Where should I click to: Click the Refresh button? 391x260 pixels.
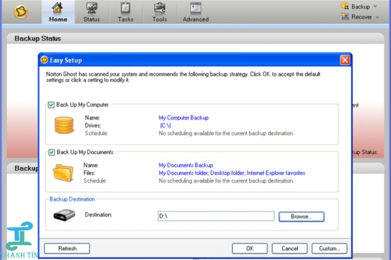point(67,248)
